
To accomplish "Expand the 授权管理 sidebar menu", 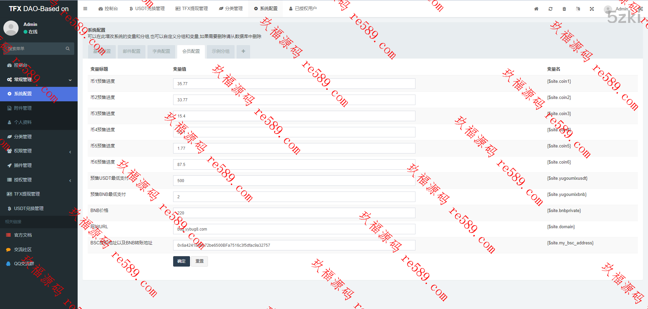I will coord(70,180).
